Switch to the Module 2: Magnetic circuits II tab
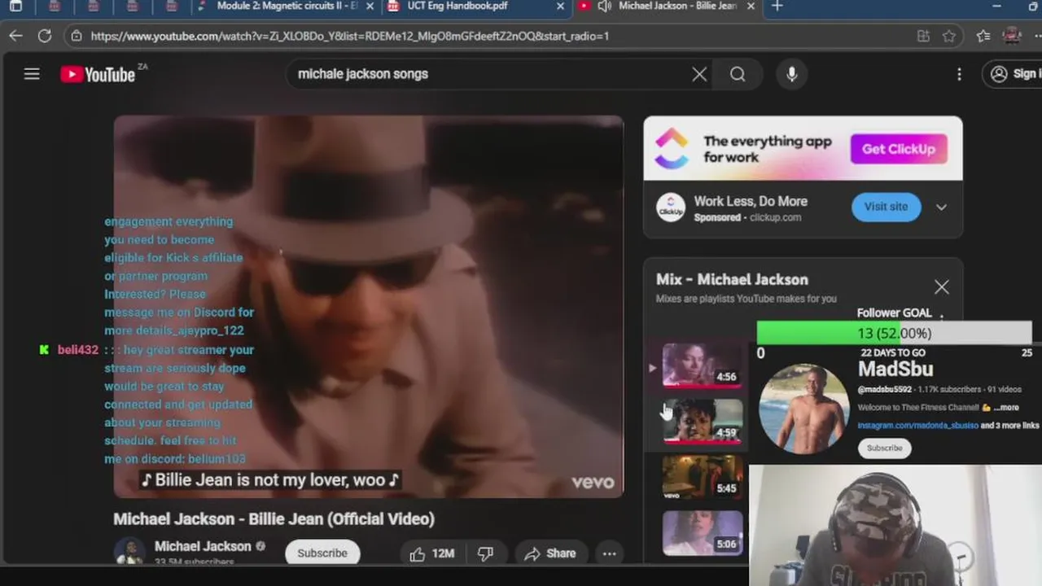This screenshot has height=586, width=1042. 287,6
